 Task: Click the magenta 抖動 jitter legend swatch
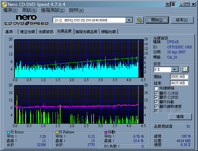click(x=106, y=132)
